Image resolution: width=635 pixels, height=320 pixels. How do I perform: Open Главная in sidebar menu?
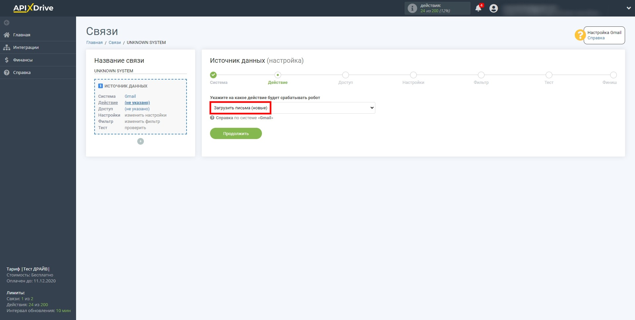(x=21, y=35)
